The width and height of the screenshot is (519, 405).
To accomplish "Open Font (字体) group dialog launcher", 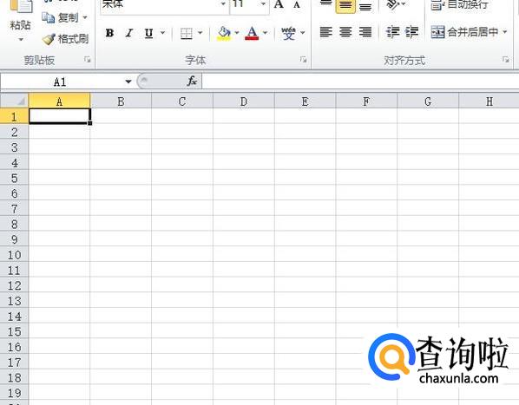I will pos(303,60).
